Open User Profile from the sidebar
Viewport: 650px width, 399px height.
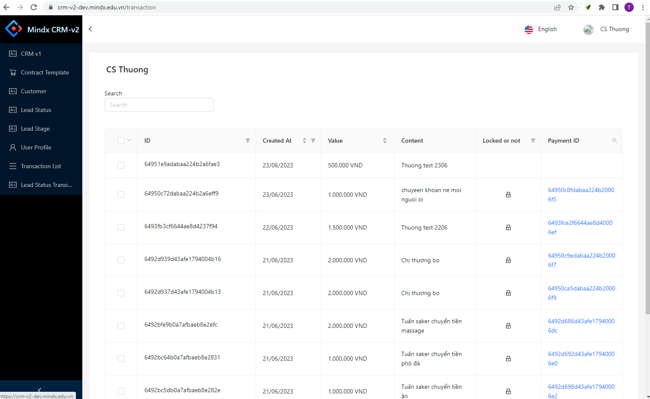pyautogui.click(x=41, y=147)
